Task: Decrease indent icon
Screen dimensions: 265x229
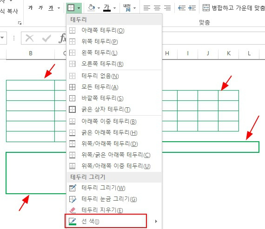Action: 182,8
